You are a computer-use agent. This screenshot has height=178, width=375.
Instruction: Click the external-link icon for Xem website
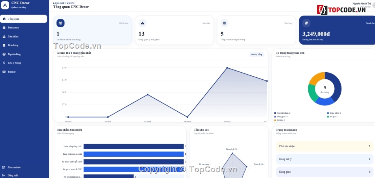pyautogui.click(x=3, y=167)
